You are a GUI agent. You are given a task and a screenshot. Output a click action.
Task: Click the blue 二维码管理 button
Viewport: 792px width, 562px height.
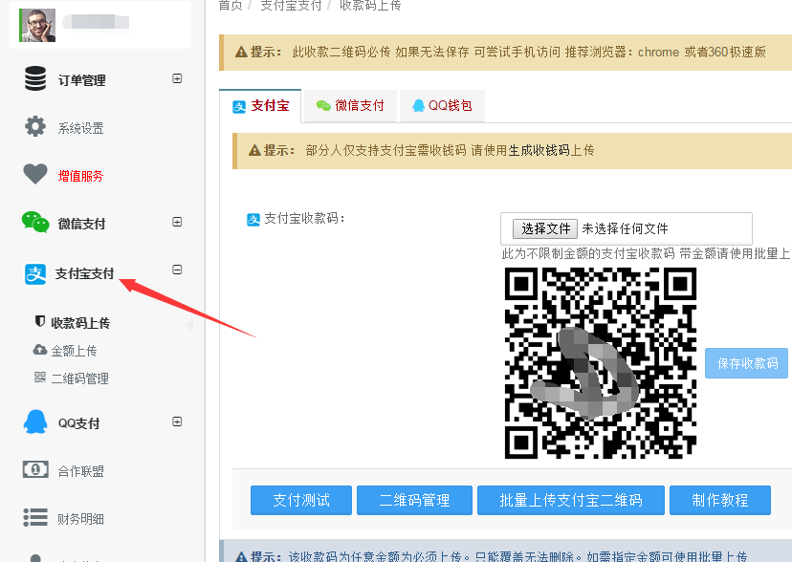(414, 500)
